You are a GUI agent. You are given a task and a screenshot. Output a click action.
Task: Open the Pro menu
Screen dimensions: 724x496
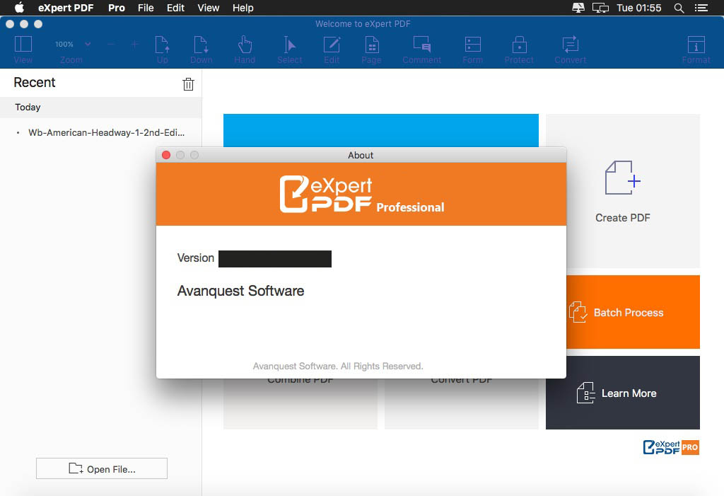(117, 8)
